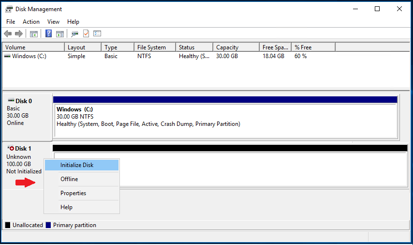Select the Windows (C:) partition block
Viewport: 413px width, 245px height.
pyautogui.click(x=225, y=121)
